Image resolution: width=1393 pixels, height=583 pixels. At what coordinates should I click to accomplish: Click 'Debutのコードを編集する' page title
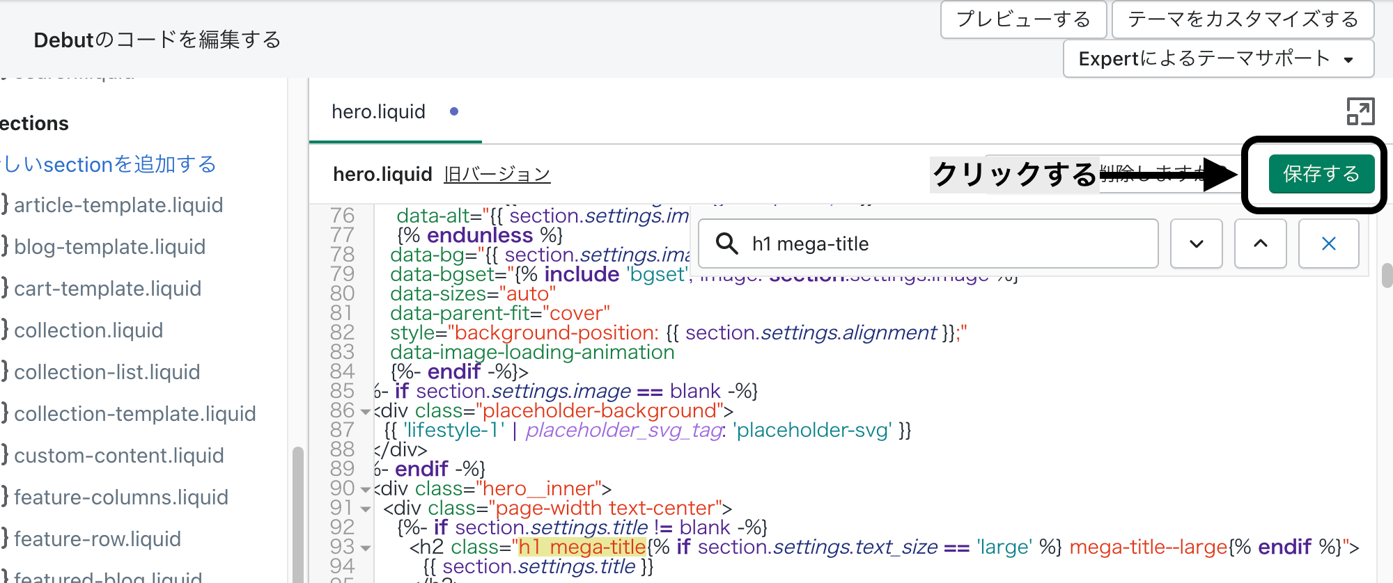pos(157,40)
